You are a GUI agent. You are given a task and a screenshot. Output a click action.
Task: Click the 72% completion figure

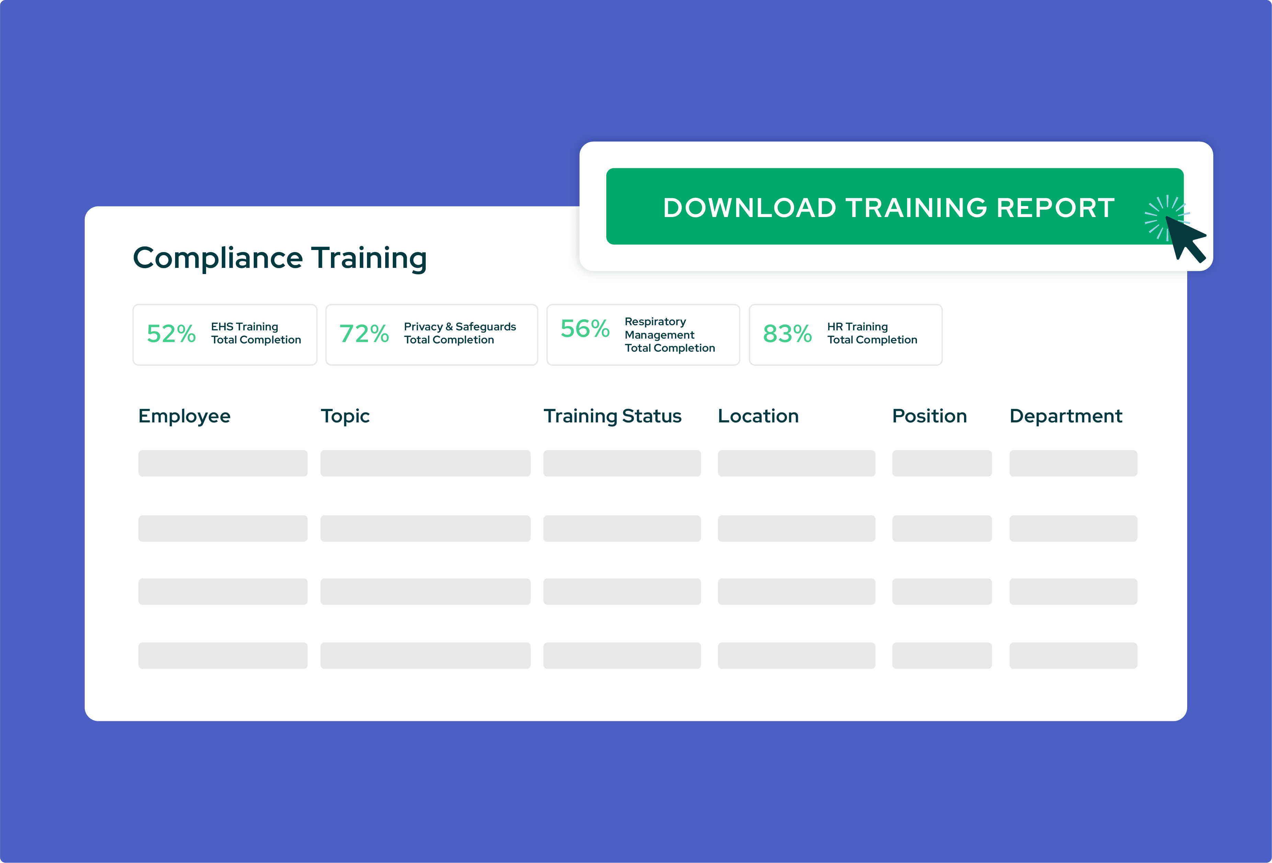click(364, 333)
